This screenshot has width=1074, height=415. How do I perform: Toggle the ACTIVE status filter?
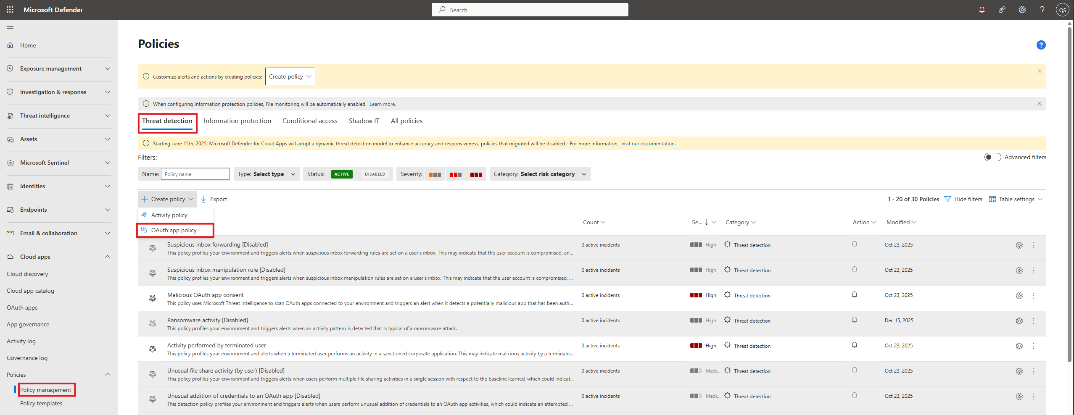pyautogui.click(x=342, y=174)
